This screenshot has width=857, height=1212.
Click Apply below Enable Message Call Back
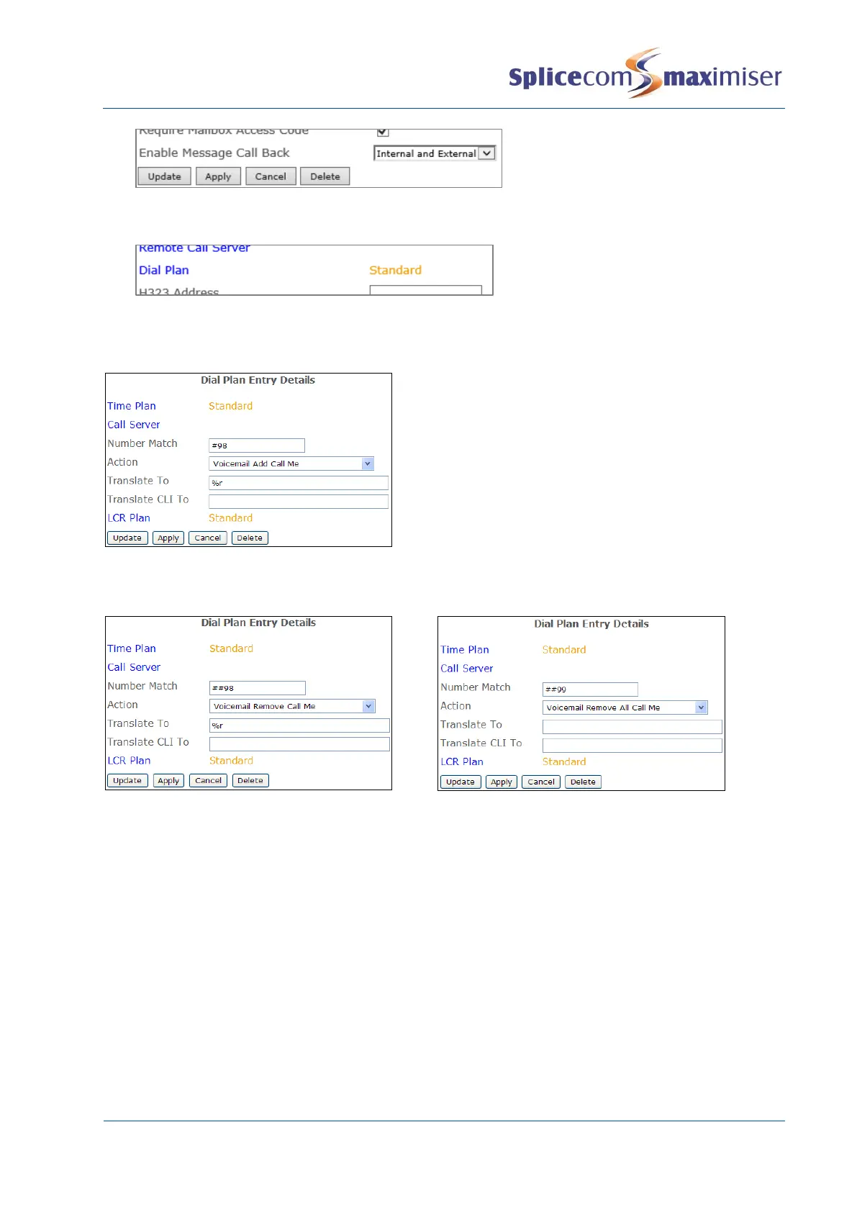click(218, 176)
